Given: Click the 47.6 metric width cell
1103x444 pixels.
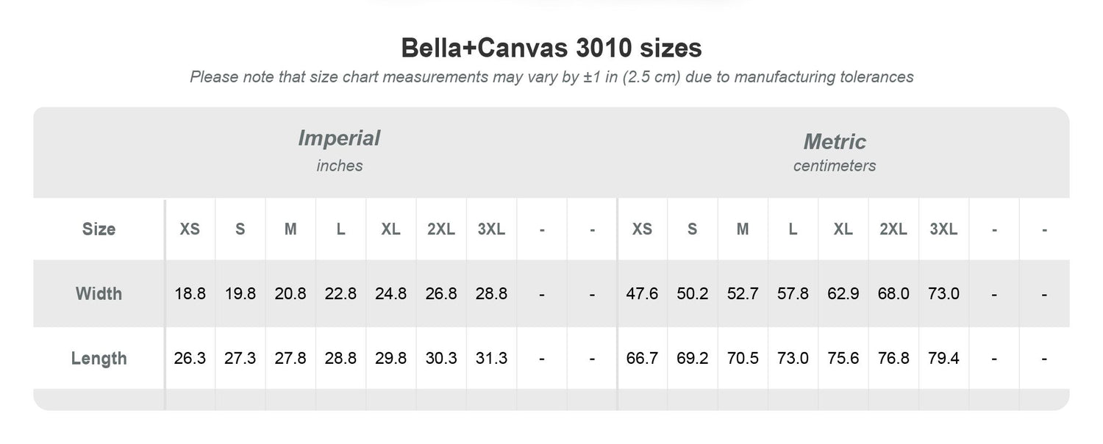Looking at the screenshot, I should pyautogui.click(x=642, y=293).
